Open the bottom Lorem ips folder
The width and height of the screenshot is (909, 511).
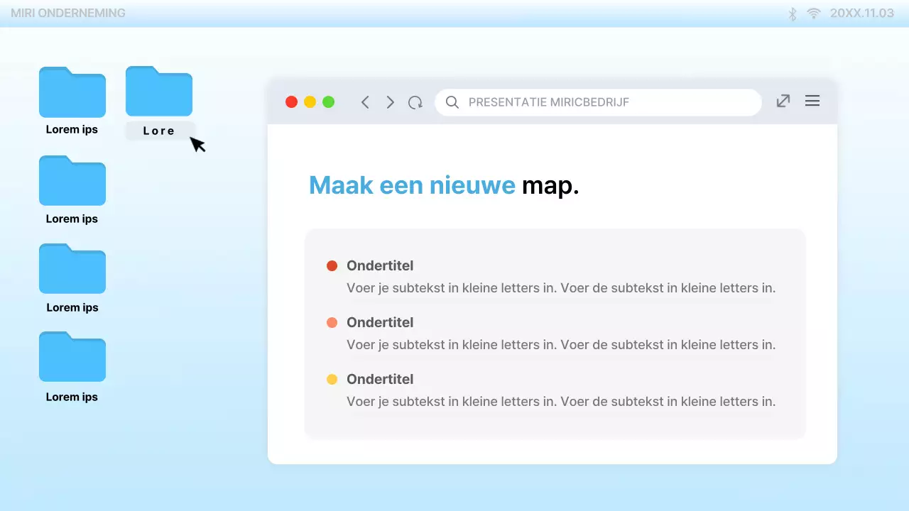pyautogui.click(x=72, y=357)
